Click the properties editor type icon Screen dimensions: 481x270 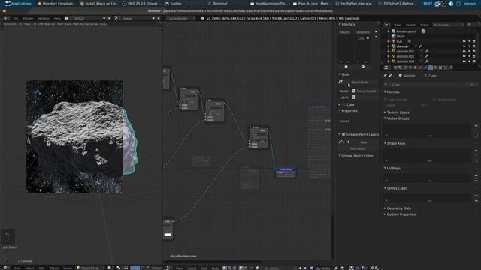[386, 67]
